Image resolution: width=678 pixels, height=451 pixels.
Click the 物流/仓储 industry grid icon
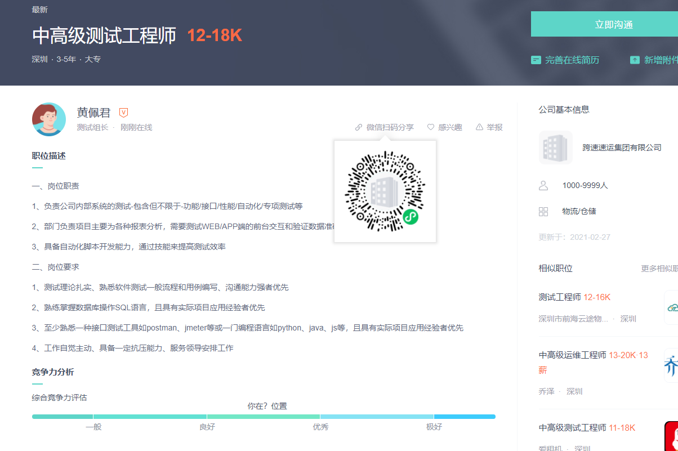point(543,211)
